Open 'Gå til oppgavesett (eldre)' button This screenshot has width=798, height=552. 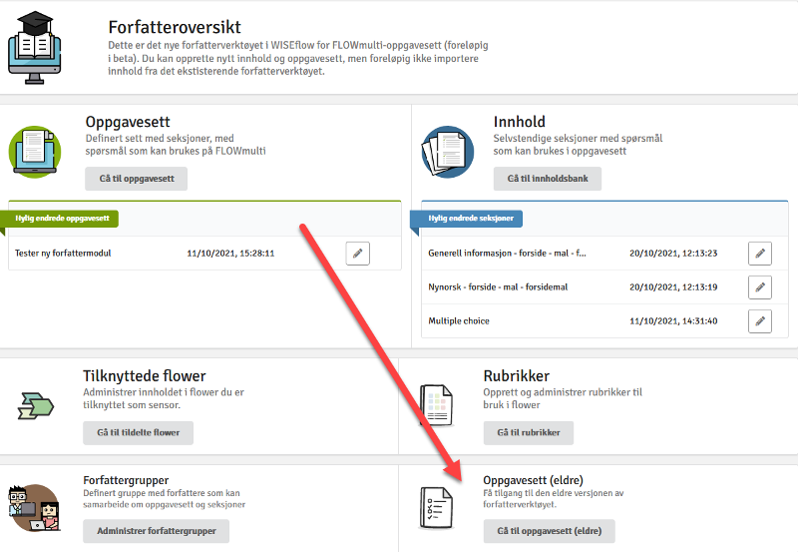click(x=550, y=531)
